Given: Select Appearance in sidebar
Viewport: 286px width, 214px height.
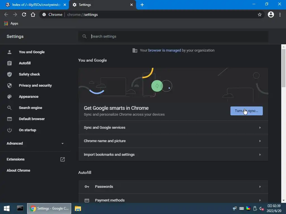Looking at the screenshot, I should pyautogui.click(x=29, y=97).
